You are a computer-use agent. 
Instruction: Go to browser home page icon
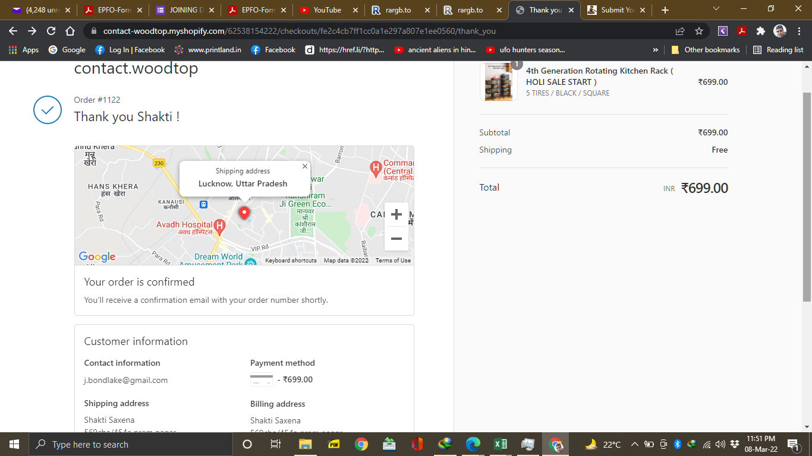click(x=70, y=31)
